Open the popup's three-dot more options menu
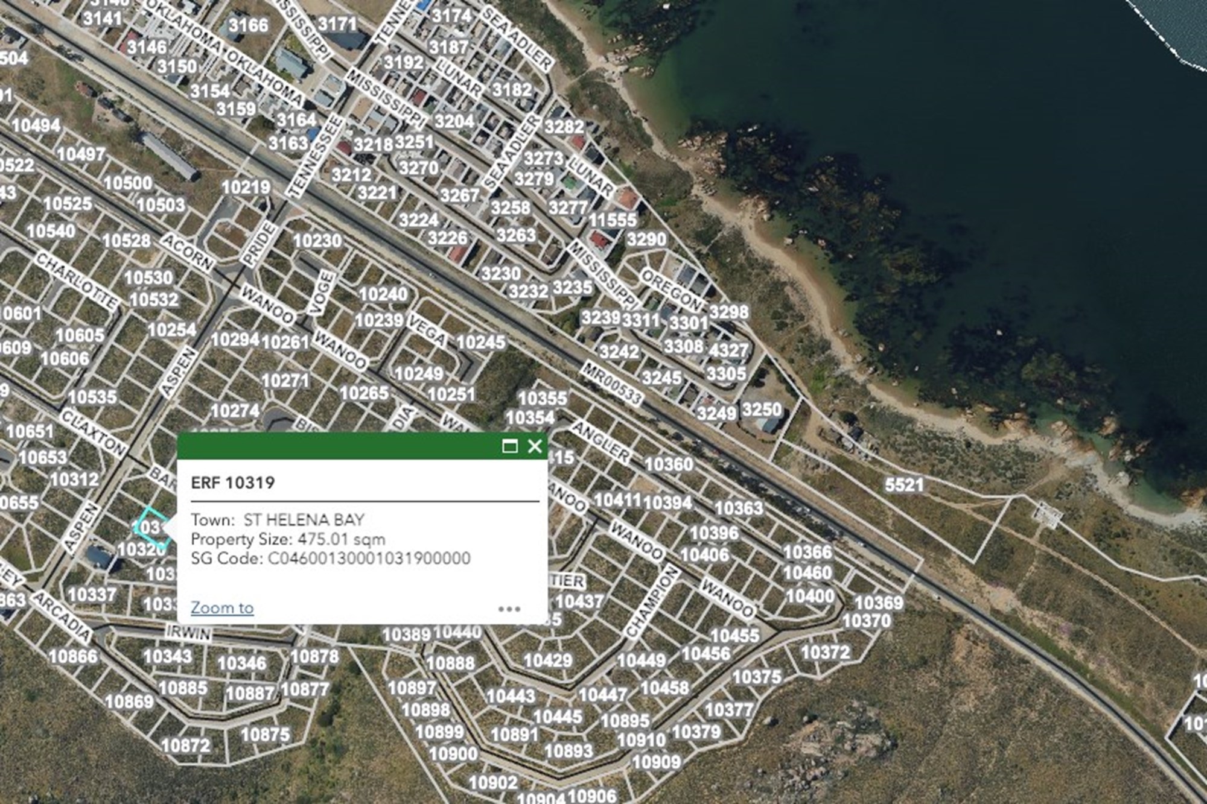The image size is (1207, 804). click(509, 609)
